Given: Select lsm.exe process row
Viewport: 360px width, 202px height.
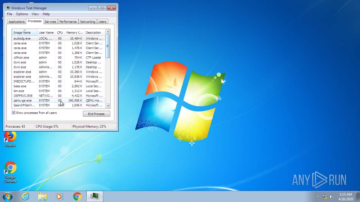Looking at the screenshot, I should coord(58,91).
